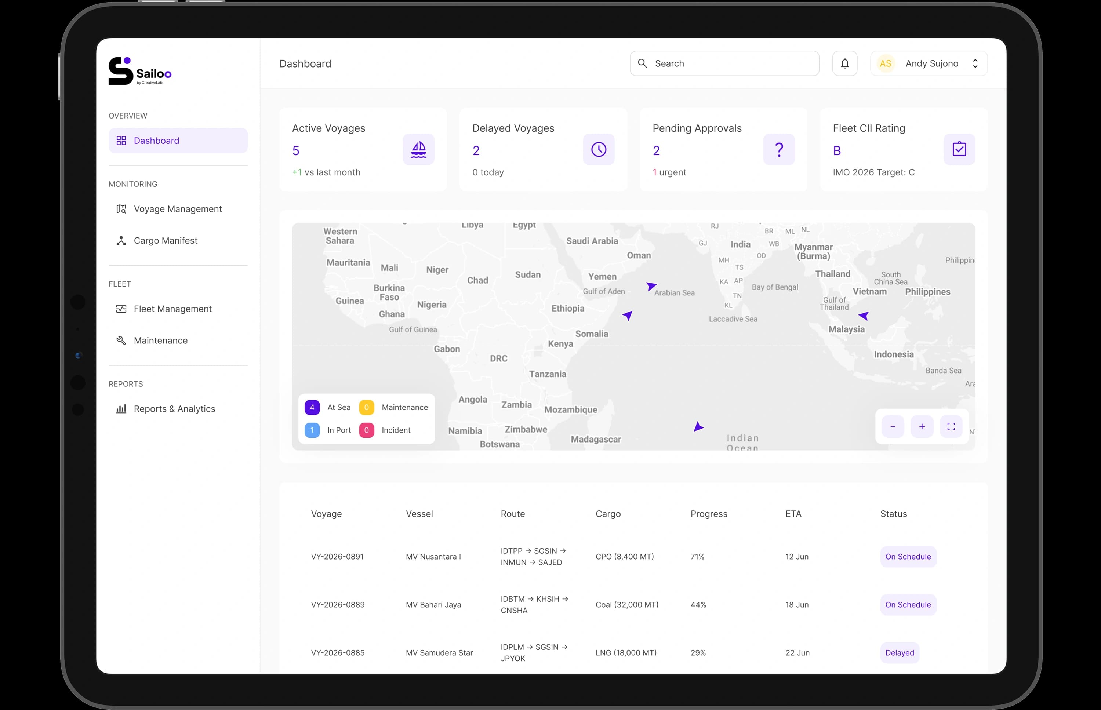Image resolution: width=1101 pixels, height=710 pixels.
Task: Click the Maintenance wrench icon
Action: pyautogui.click(x=121, y=340)
